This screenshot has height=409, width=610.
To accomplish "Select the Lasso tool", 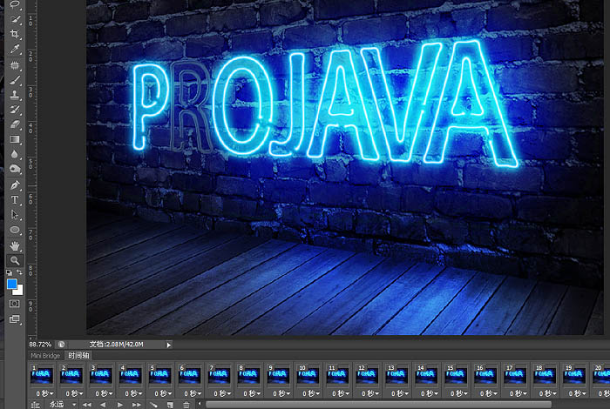I will point(15,4).
